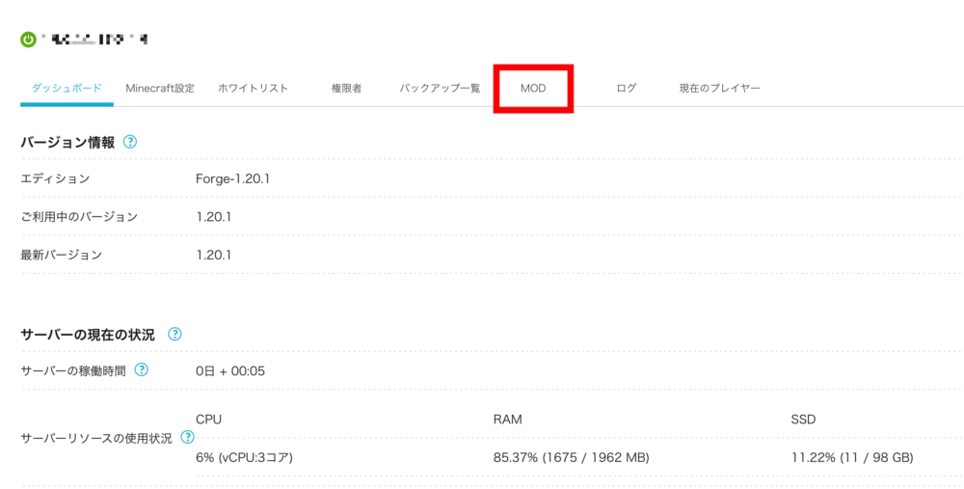
Task: Click help icon next to サーバーリソースの使用状況
Action: point(188,437)
